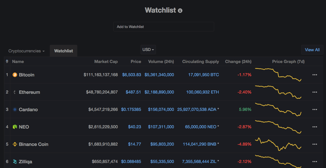Click Binance Coin change value -4.89%
The width and height of the screenshot is (326, 168).
(x=244, y=144)
